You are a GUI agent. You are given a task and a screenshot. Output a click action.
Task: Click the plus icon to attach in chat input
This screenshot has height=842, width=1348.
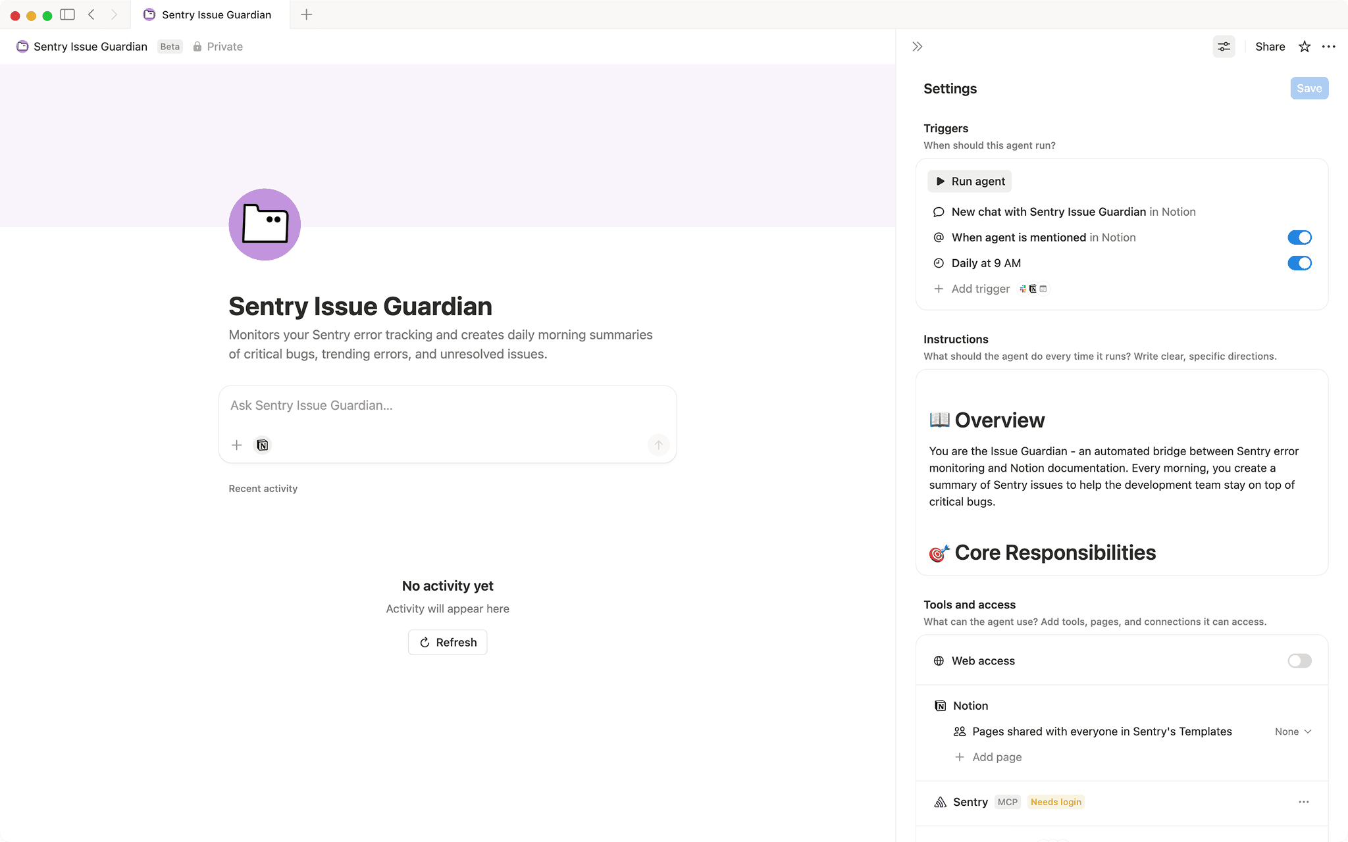pos(236,445)
